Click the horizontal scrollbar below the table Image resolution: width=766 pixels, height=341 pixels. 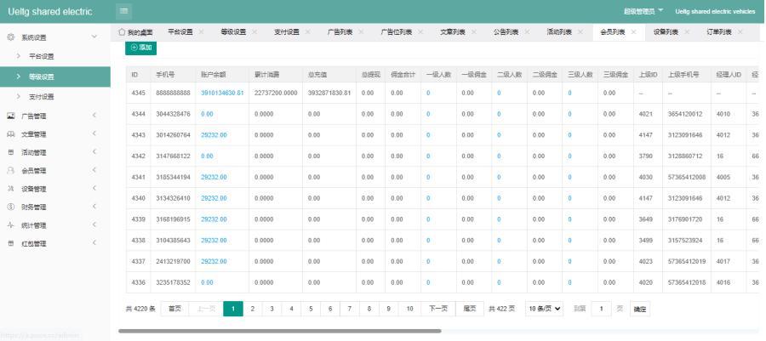pyautogui.click(x=279, y=331)
